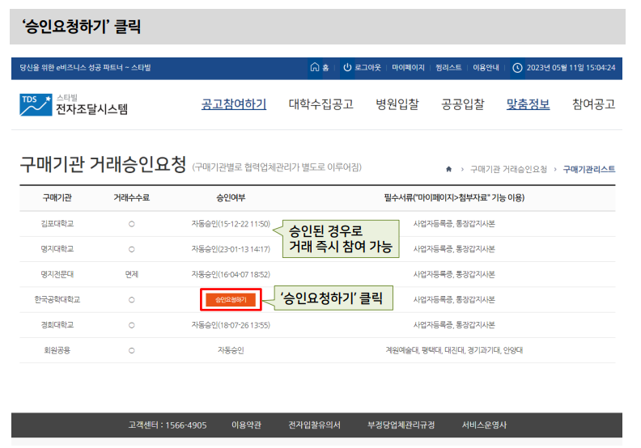This screenshot has height=448, width=641.
Task: Open the 공고참여하기 menu
Action: point(233,104)
